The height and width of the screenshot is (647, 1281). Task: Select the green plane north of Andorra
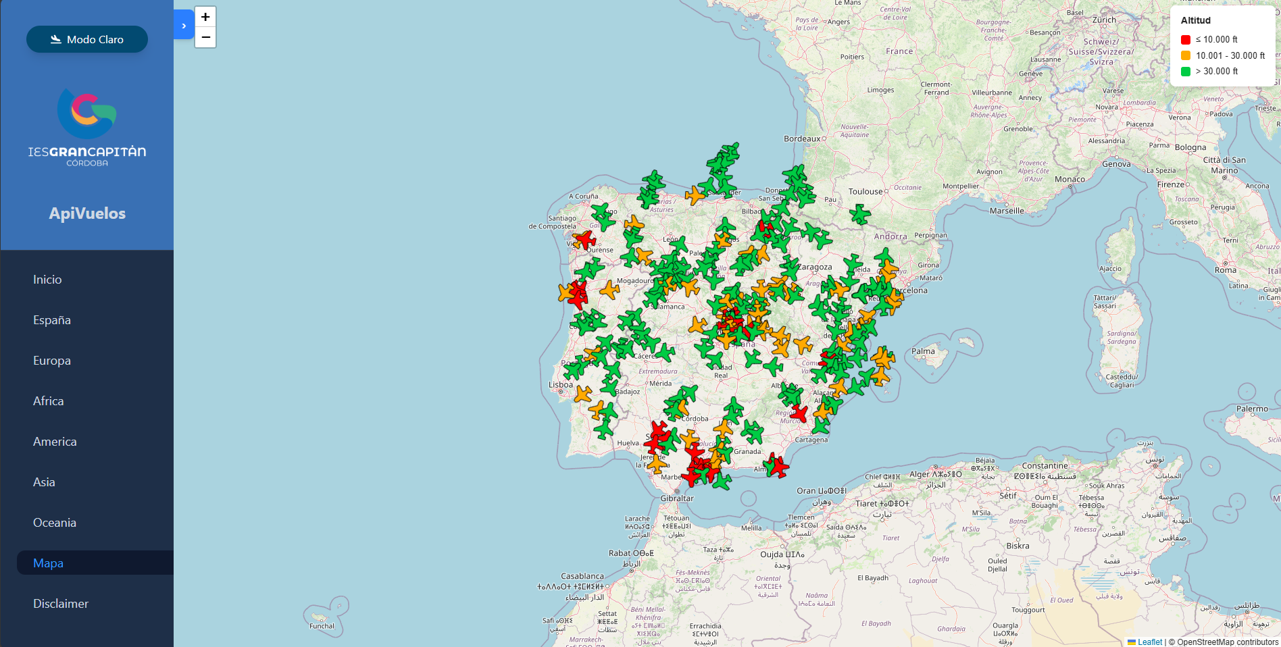[x=859, y=215]
